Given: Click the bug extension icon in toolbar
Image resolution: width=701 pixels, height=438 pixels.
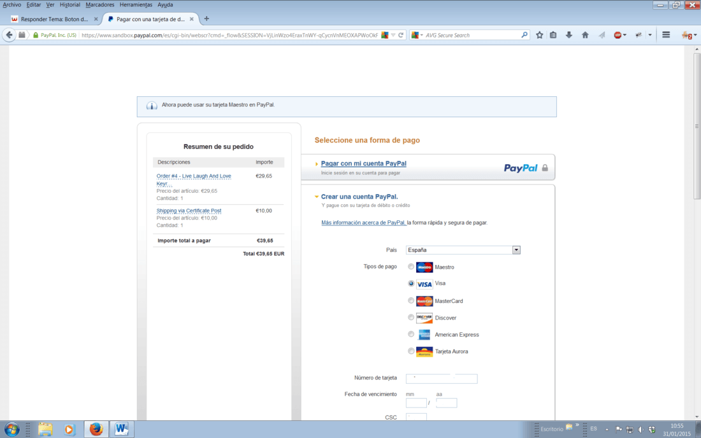Looking at the screenshot, I should point(639,35).
